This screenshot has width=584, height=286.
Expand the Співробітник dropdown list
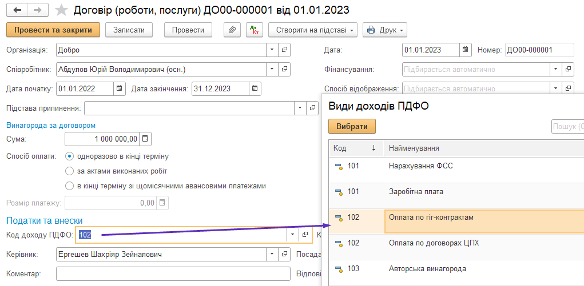click(272, 70)
